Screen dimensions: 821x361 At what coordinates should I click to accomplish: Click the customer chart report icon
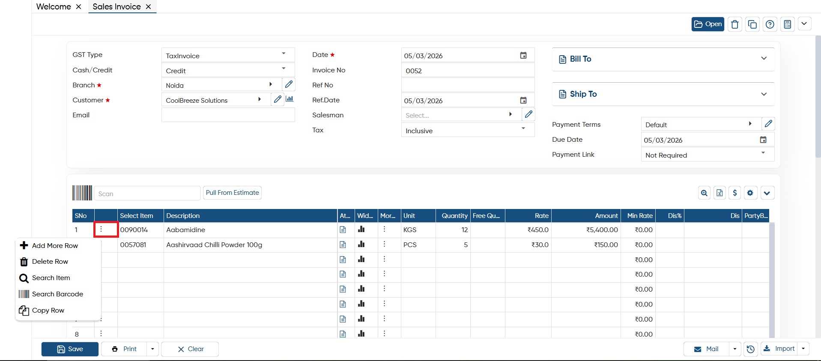(x=290, y=99)
